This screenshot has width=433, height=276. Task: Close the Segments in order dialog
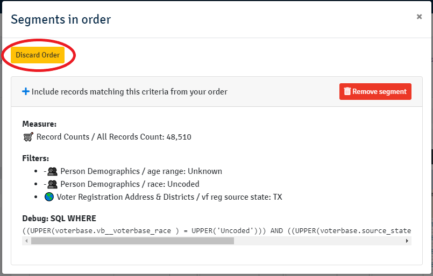pyautogui.click(x=419, y=17)
